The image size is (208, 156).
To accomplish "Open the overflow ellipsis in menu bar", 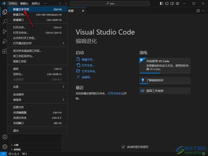I will (45, 3).
